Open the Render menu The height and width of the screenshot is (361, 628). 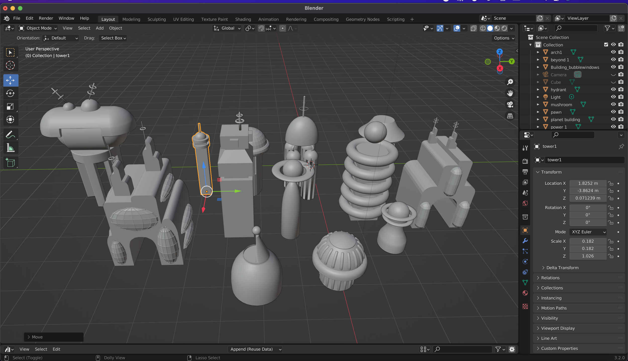tap(46, 18)
